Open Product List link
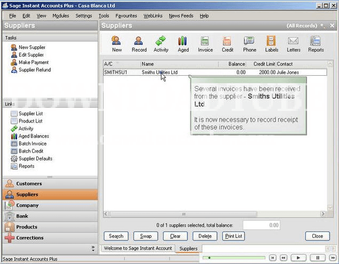Image resolution: width=339 pixels, height=264 pixels. point(27,121)
